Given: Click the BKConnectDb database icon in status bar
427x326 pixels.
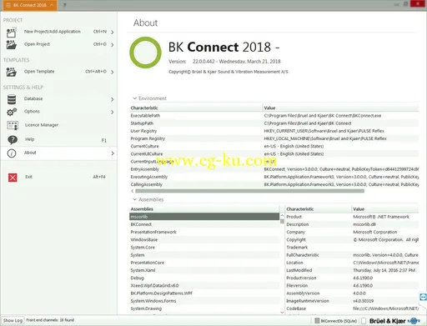Looking at the screenshot, I should tap(317, 321).
